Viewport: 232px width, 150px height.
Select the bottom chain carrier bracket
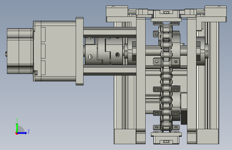tap(166, 138)
